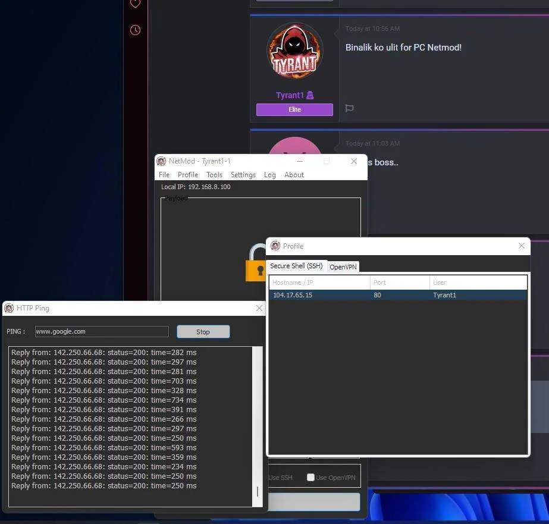Click the Binalik ko ulit message text

[403, 48]
